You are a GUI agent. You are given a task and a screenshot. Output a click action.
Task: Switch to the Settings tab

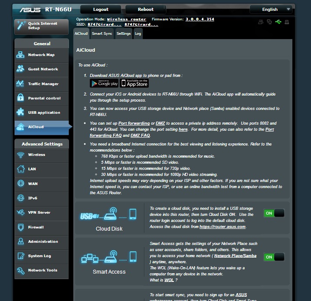pos(124,33)
